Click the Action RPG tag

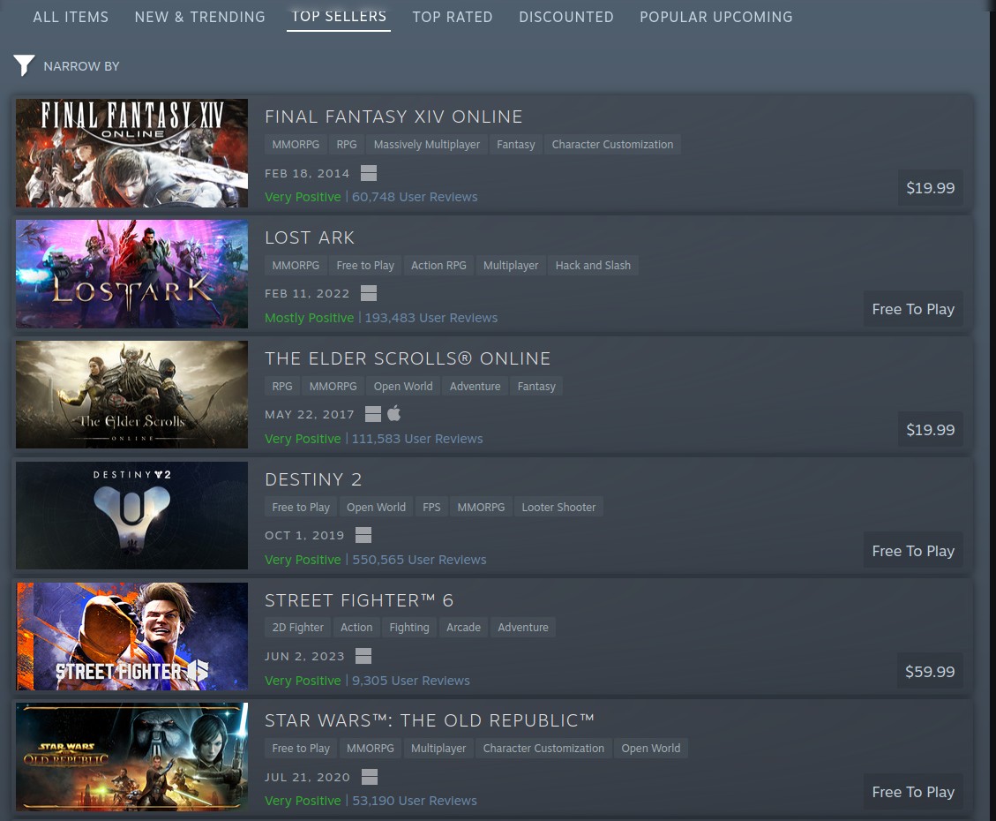point(438,265)
